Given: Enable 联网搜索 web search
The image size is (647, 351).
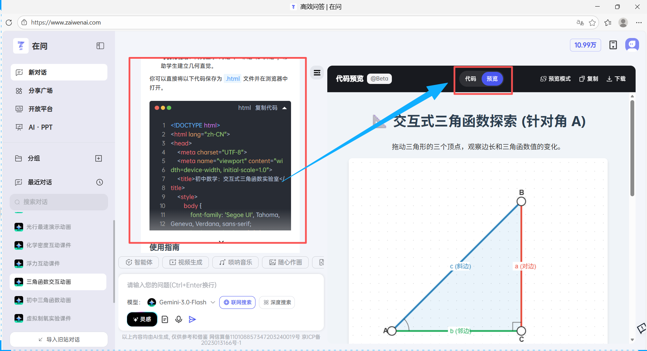Looking at the screenshot, I should 237,302.
